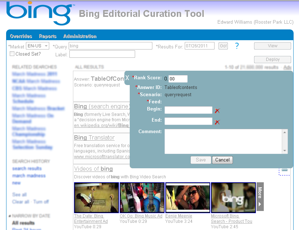This screenshot has width=299, height=230.
Task: Click the OK Go: Bing Music Ad link
Action: pos(141,216)
